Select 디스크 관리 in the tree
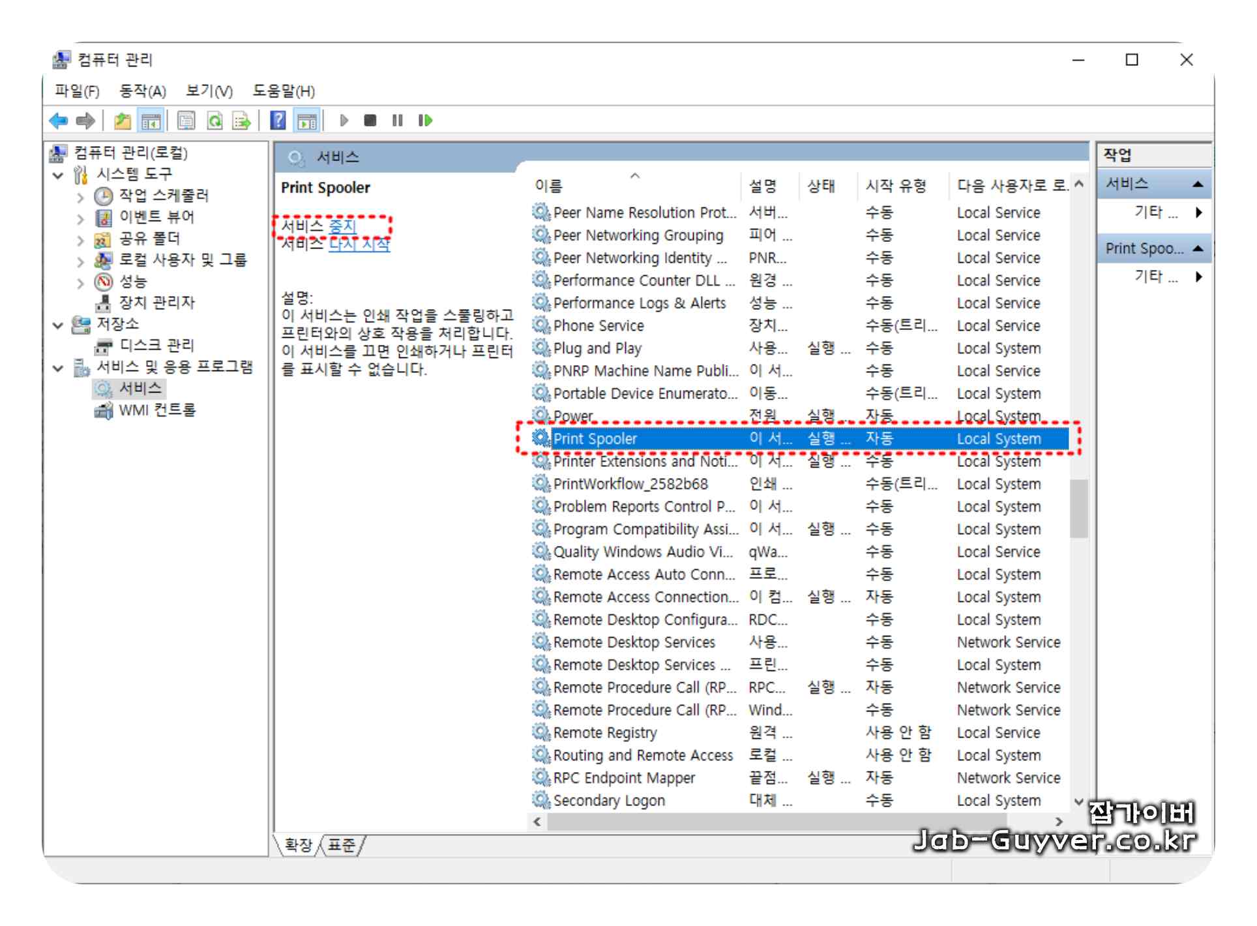1257x926 pixels. click(x=156, y=346)
